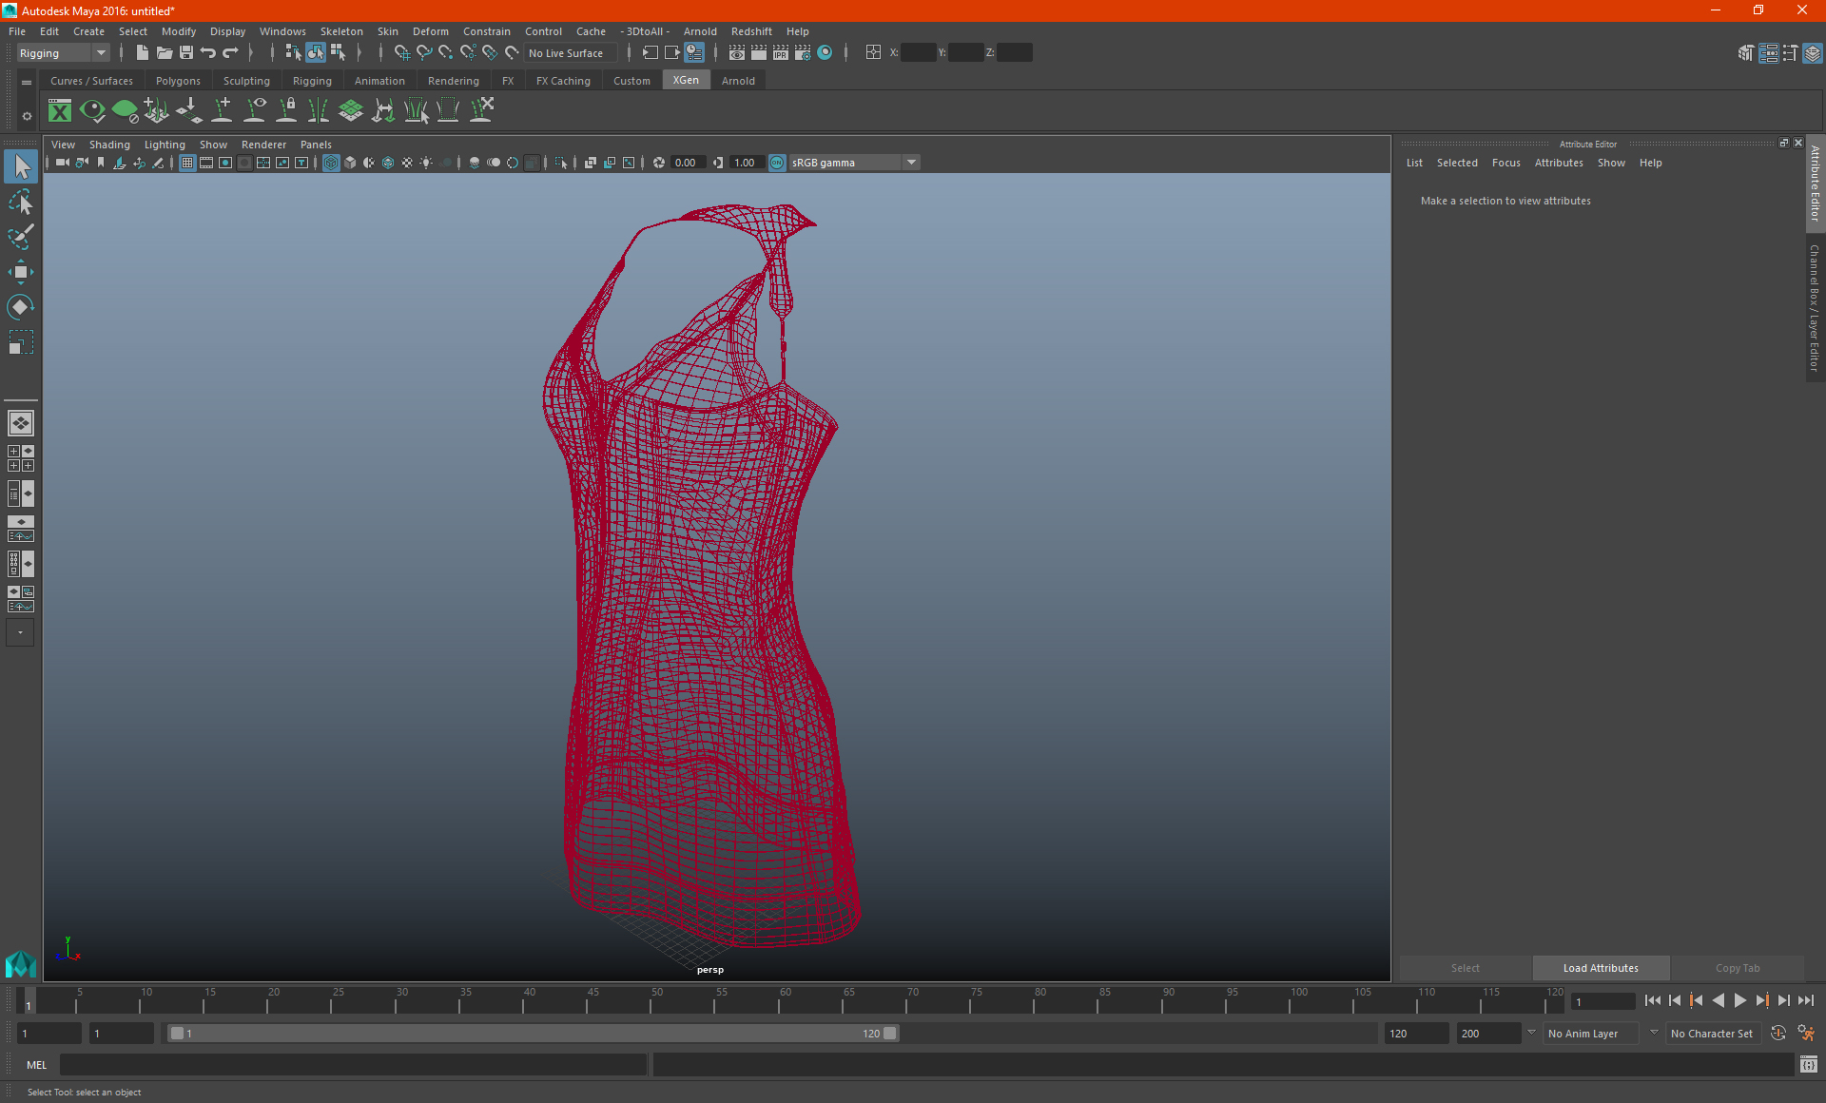Switch to the Polygons shelf tab
This screenshot has width=1826, height=1103.
178,81
